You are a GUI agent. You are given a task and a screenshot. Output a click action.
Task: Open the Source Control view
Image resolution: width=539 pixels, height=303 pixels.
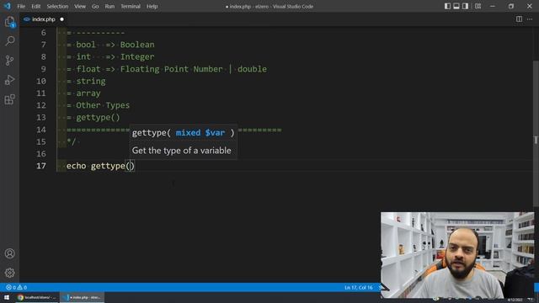pyautogui.click(x=9, y=61)
